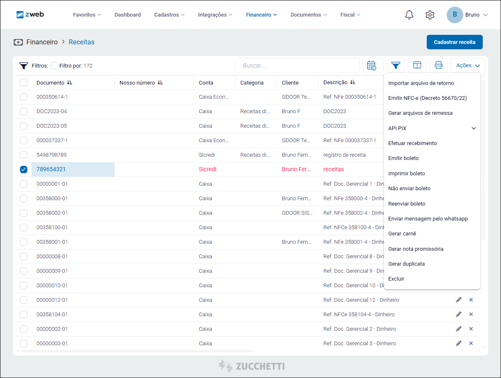
Task: Choose 'Gerar carnê' menu option
Action: pos(402,234)
